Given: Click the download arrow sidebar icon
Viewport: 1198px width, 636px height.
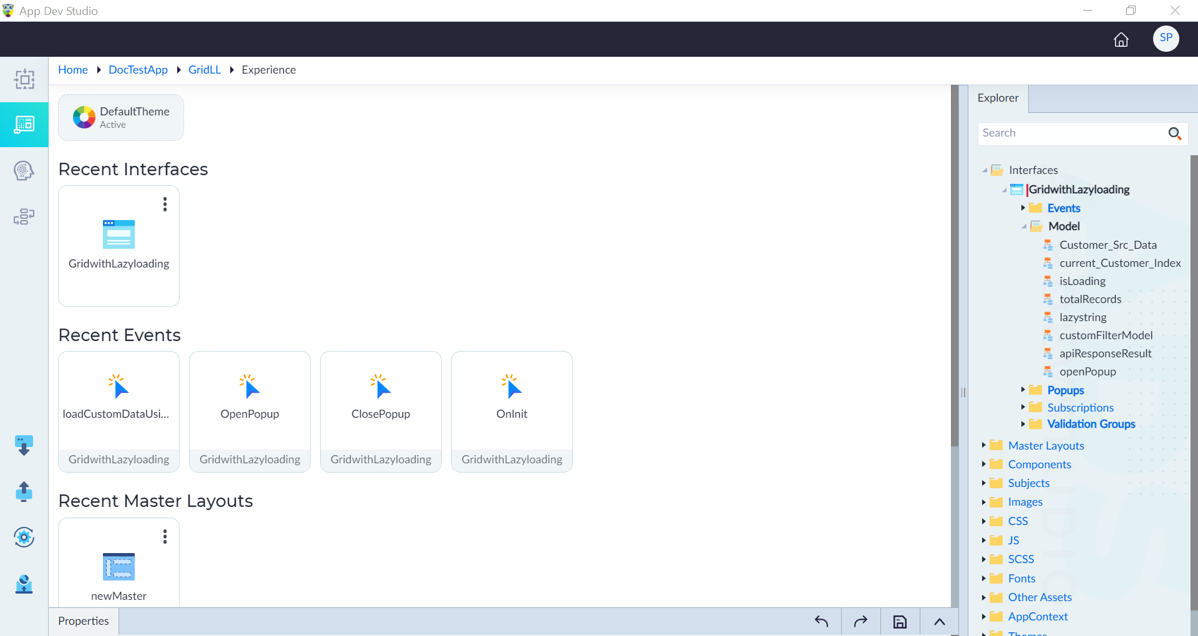Looking at the screenshot, I should [24, 445].
